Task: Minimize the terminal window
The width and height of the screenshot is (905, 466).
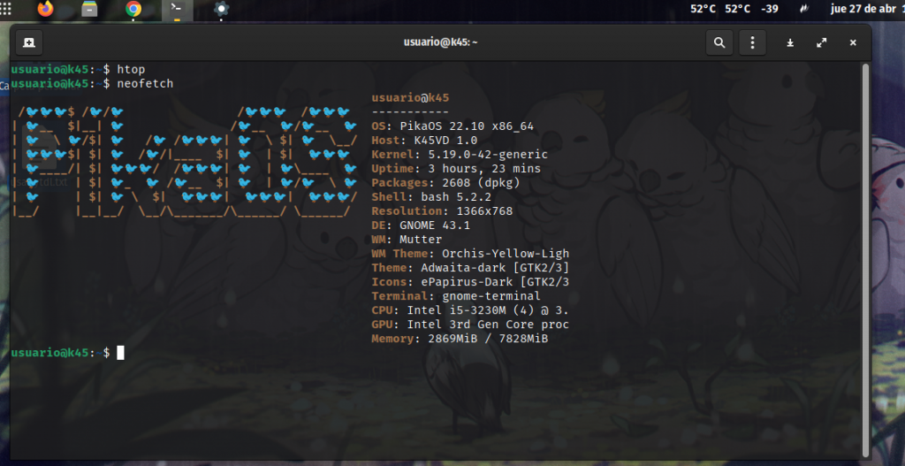Action: point(790,42)
